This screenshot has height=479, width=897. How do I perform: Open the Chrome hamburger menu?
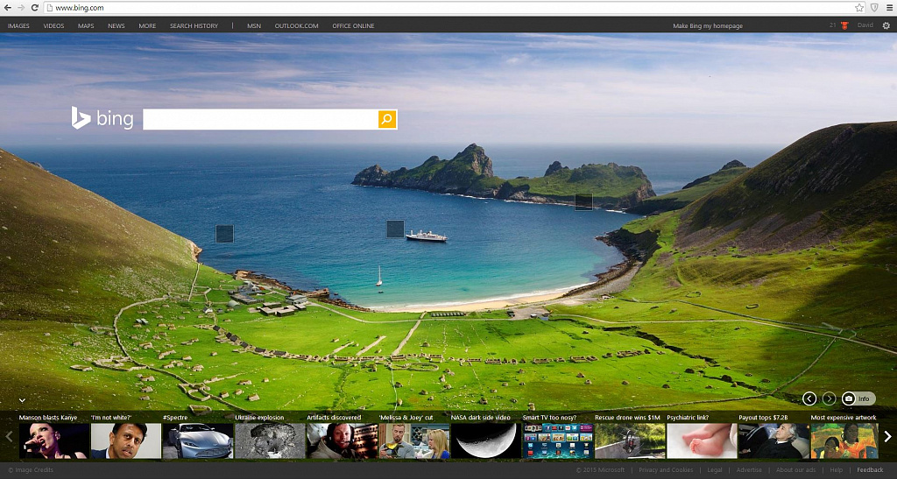coord(889,7)
